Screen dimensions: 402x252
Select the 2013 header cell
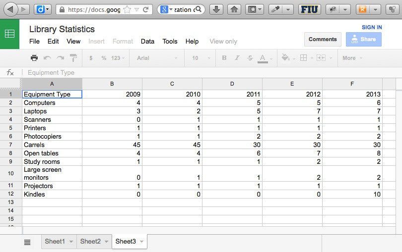(x=352, y=94)
